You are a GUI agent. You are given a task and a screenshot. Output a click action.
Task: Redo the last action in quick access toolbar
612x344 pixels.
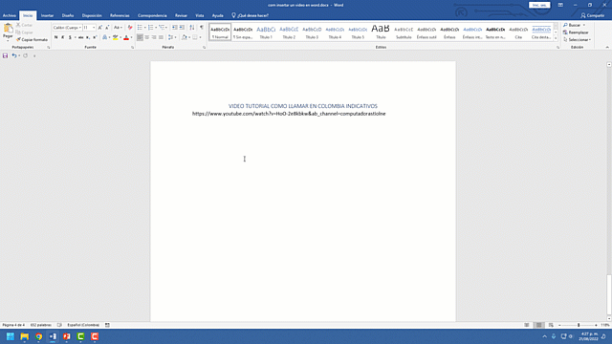[26, 55]
